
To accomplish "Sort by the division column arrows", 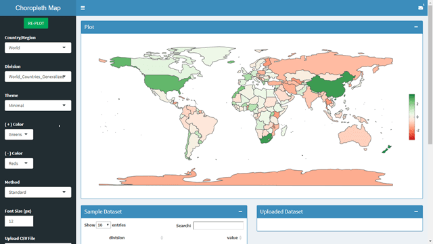I will (162, 238).
